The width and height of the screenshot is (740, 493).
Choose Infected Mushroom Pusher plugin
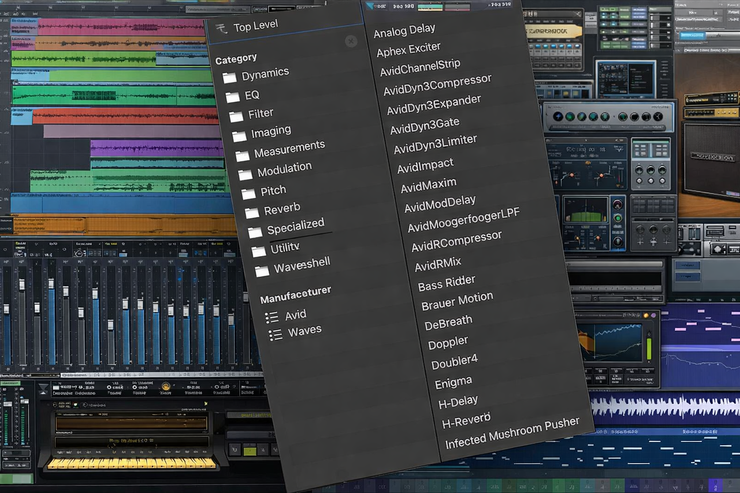point(512,433)
